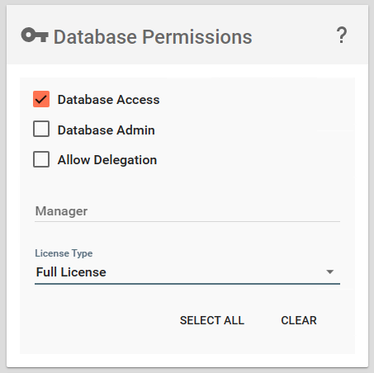Screen dimensions: 374x373
Task: Uncheck the Database Access checkbox
Action: coord(41,99)
